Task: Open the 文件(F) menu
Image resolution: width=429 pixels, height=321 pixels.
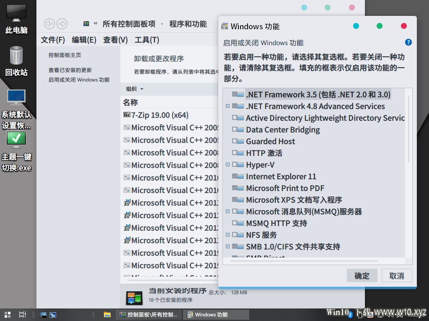Action: pyautogui.click(x=53, y=40)
